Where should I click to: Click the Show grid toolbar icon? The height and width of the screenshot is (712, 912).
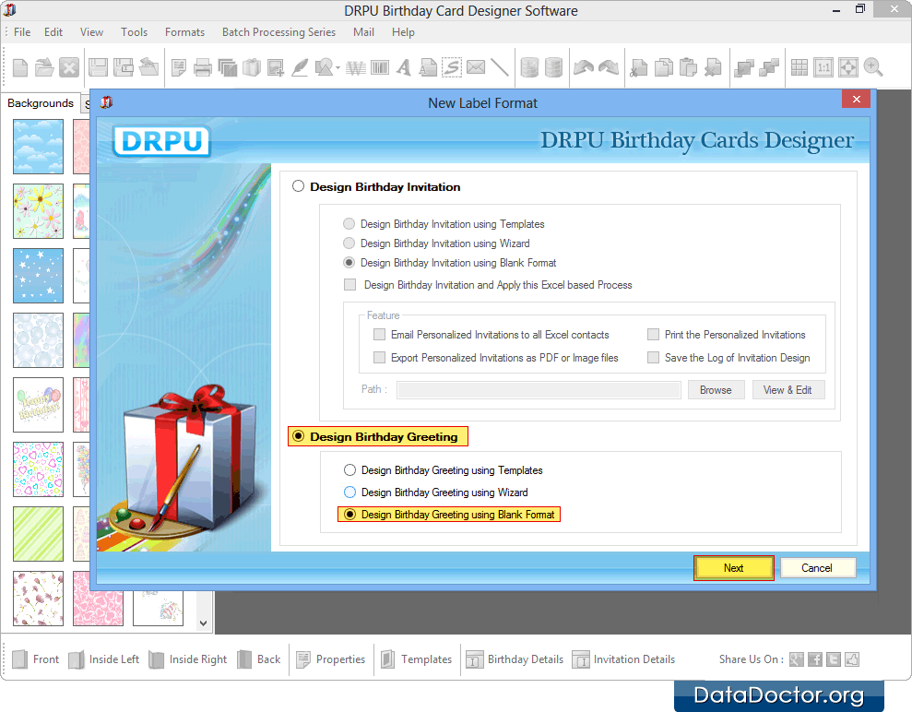tap(799, 67)
